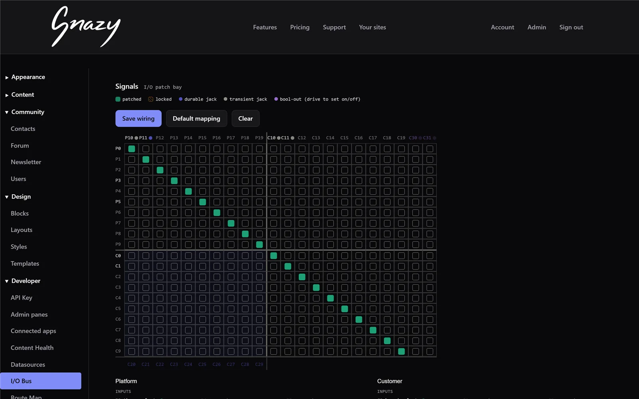Click the P10 column header
The image size is (639, 399).
coord(131,138)
